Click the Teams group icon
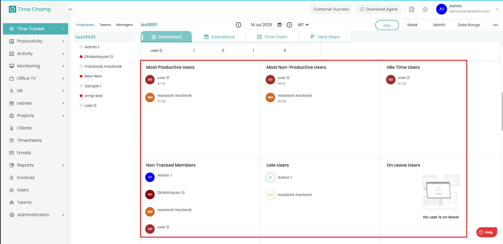503x244 pixels. pos(12,202)
